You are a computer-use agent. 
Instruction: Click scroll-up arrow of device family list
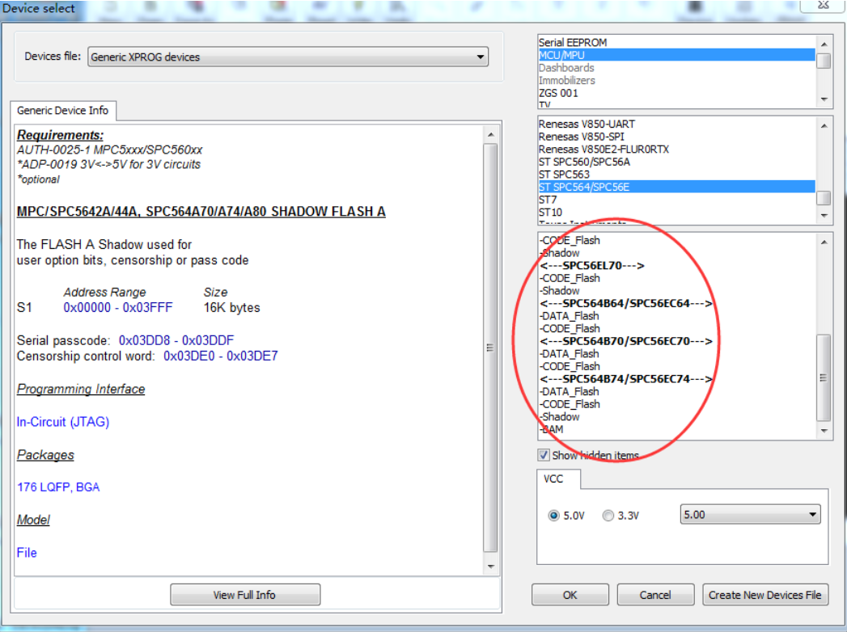click(824, 126)
